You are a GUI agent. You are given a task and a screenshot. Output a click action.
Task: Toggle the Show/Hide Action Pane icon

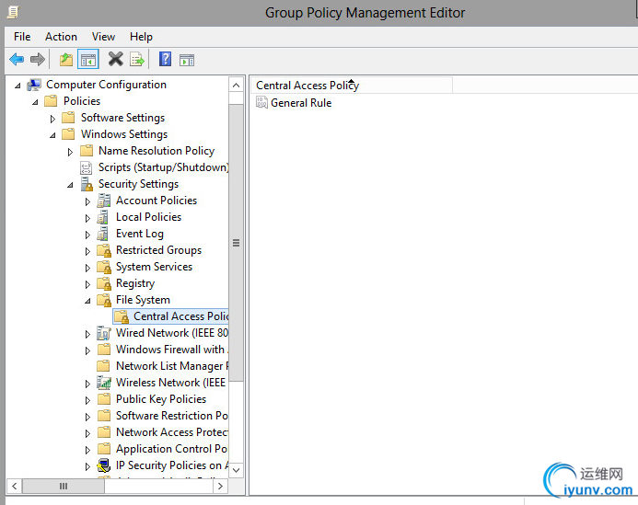pos(187,60)
